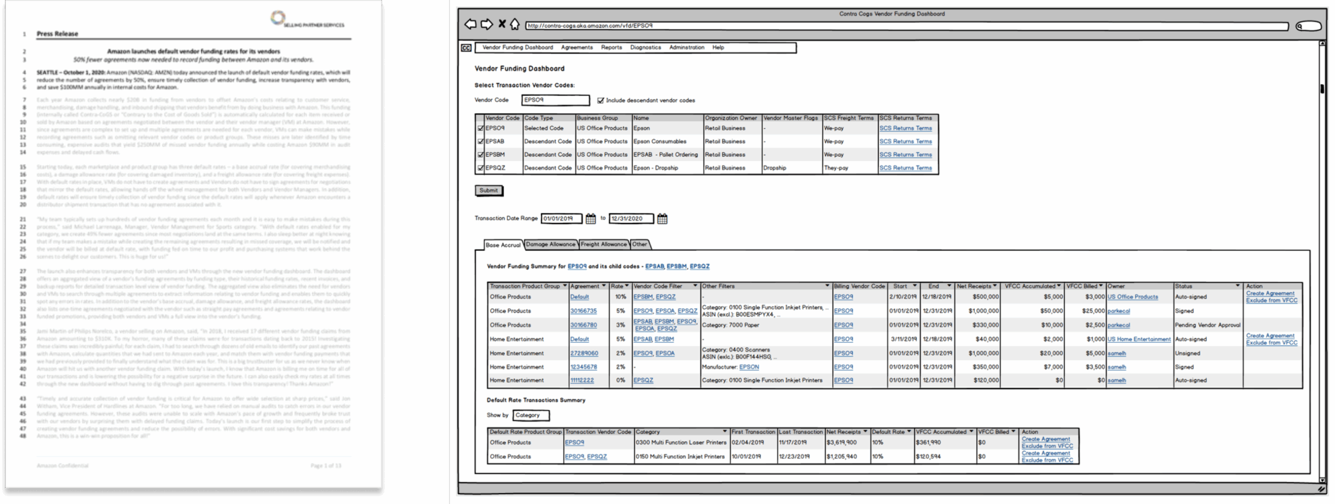Image resolution: width=1335 pixels, height=504 pixels.
Task: Open the US Office Products owner link
Action: tap(1133, 297)
